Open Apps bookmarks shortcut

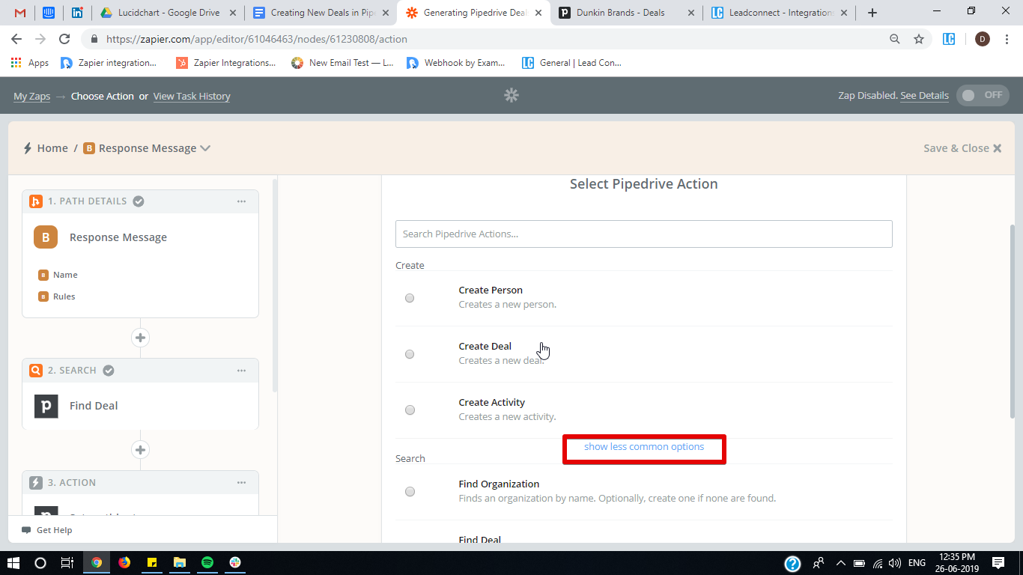(x=30, y=63)
